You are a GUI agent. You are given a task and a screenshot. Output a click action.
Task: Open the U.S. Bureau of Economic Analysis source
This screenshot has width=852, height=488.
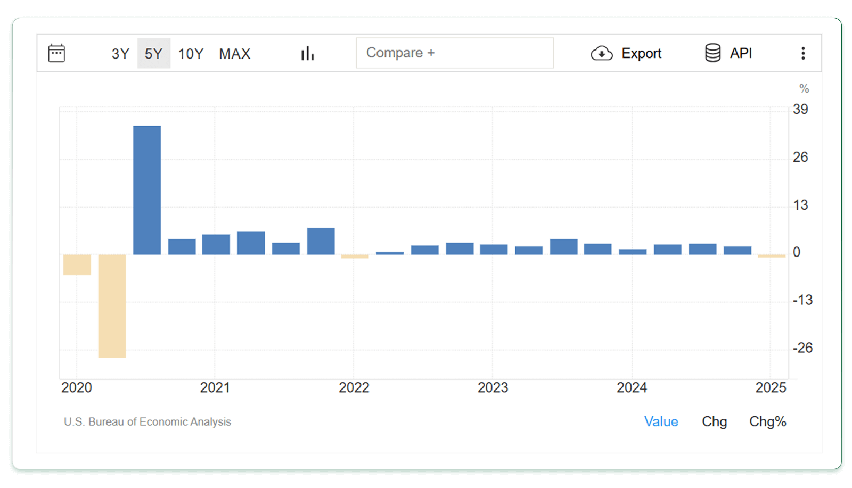(148, 422)
